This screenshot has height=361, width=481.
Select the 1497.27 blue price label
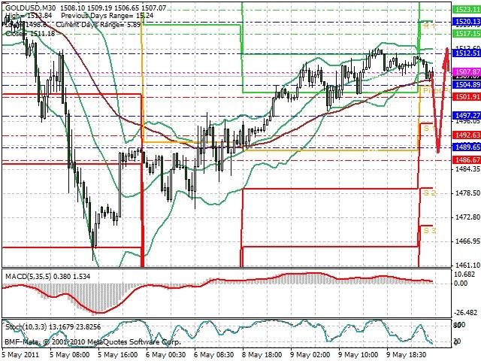tap(467, 115)
